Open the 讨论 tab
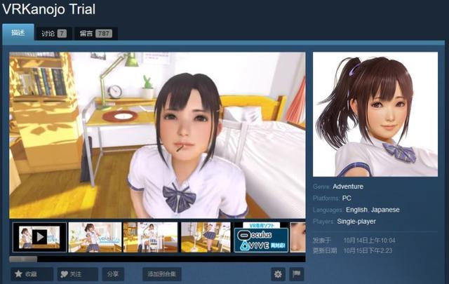449x284 pixels. 53,34
